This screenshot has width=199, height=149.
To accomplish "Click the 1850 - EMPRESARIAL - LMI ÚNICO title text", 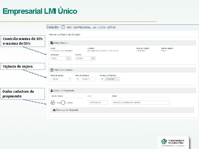I will pyautogui.click(x=91, y=27).
